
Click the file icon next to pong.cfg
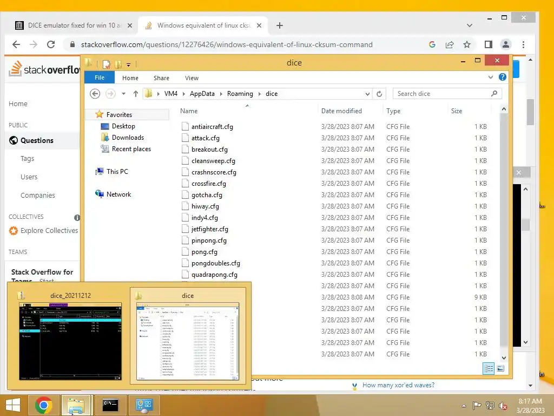[x=185, y=251]
